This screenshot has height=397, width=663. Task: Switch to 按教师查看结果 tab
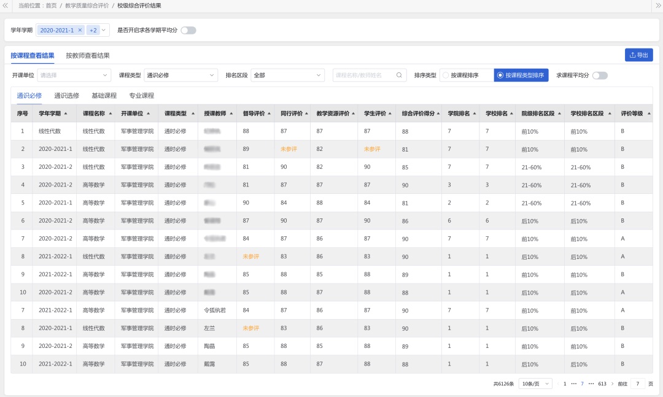click(x=88, y=56)
